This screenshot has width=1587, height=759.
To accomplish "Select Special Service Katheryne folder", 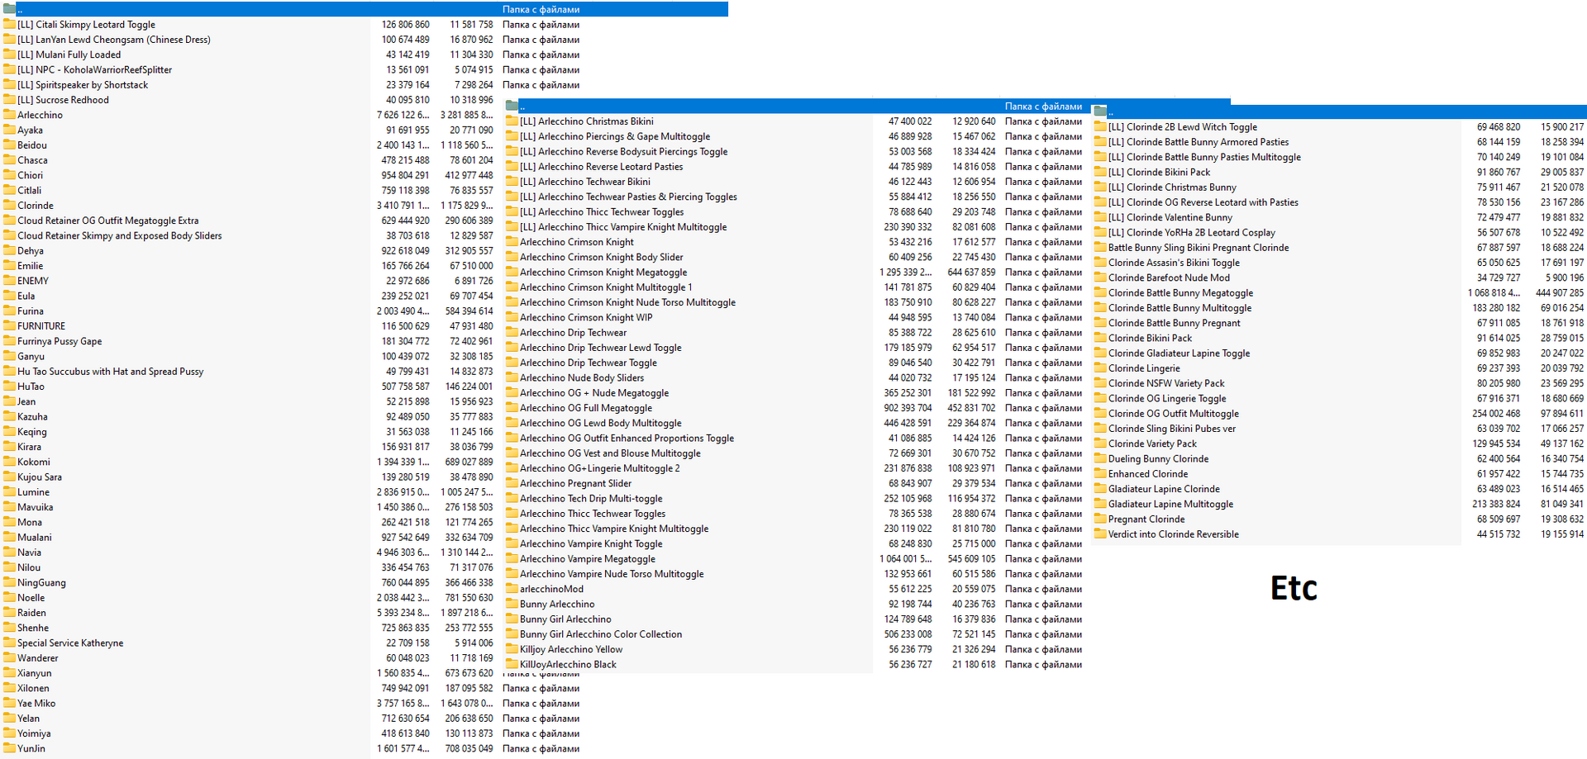I will point(70,643).
